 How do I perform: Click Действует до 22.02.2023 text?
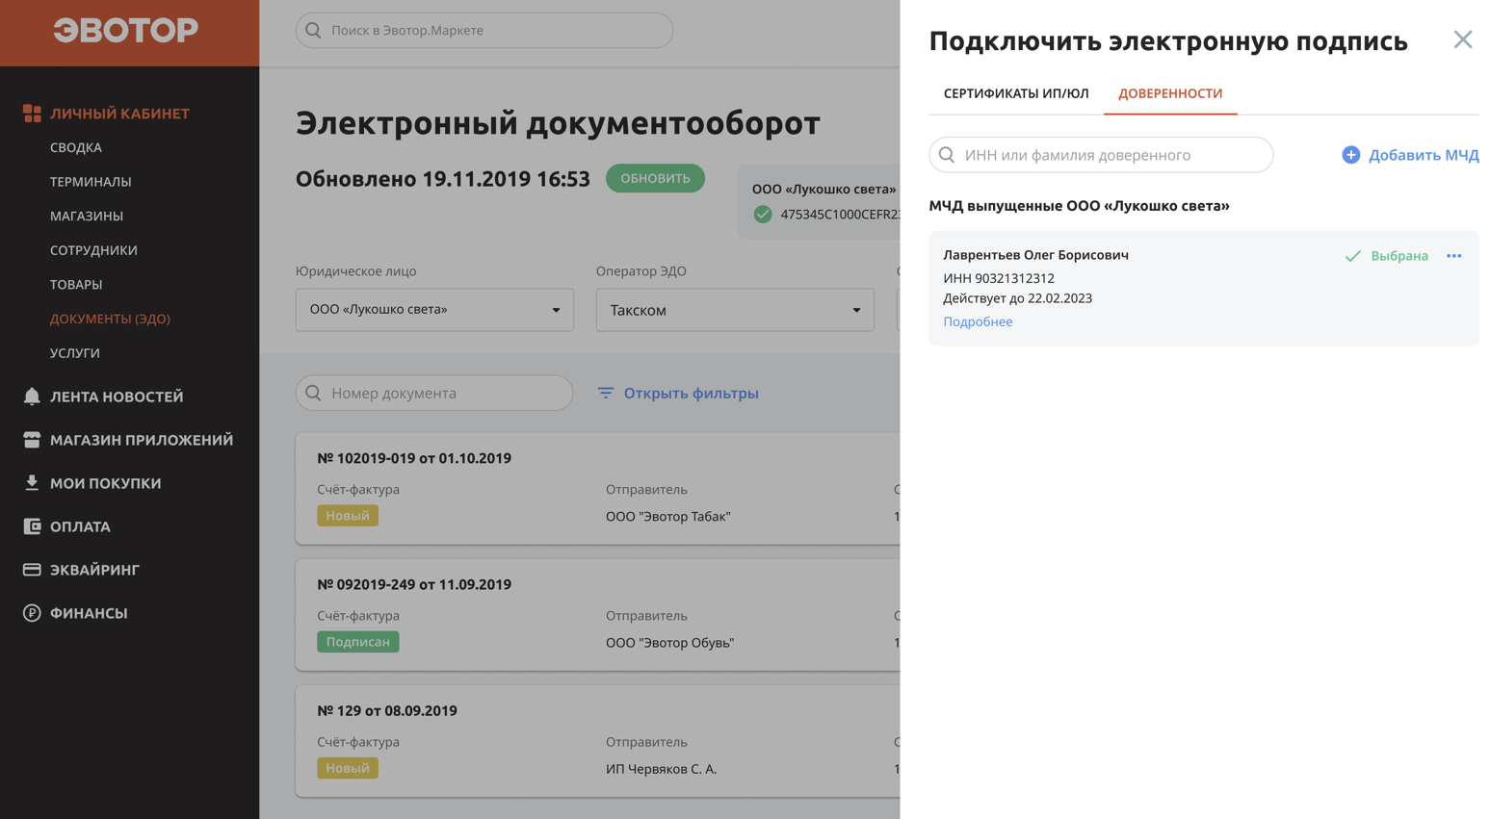(1018, 298)
